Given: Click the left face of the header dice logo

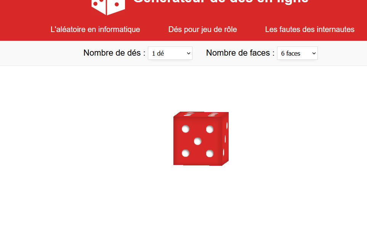Looking at the screenshot, I should [98, 6].
